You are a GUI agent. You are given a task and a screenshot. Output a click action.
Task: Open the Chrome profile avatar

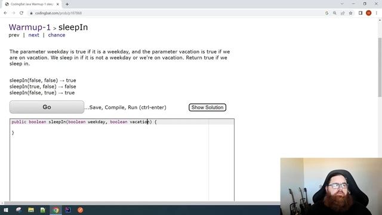tap(369, 13)
